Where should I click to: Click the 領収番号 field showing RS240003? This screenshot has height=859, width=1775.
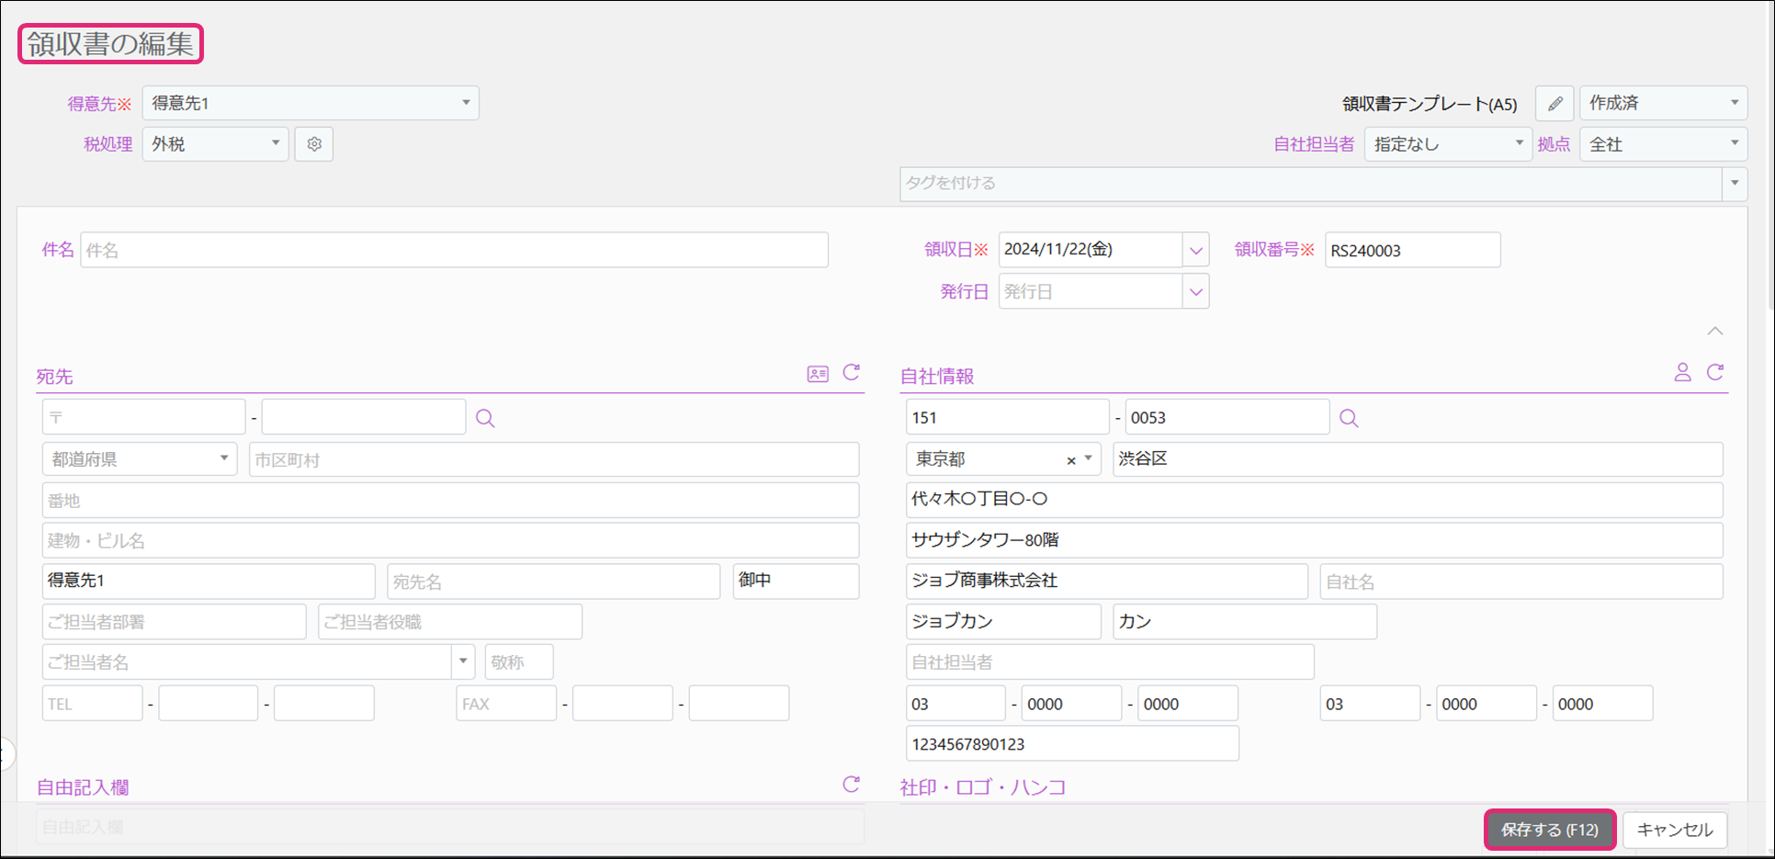pos(1412,250)
